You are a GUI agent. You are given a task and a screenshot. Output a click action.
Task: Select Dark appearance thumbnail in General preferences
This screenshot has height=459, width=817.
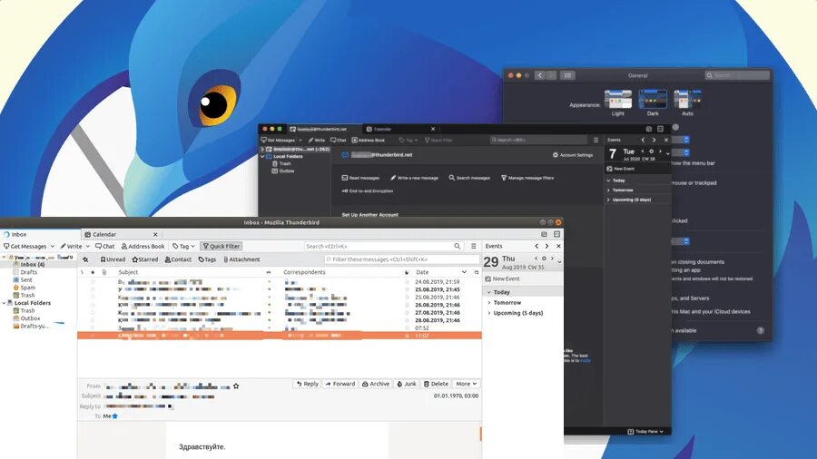click(653, 99)
